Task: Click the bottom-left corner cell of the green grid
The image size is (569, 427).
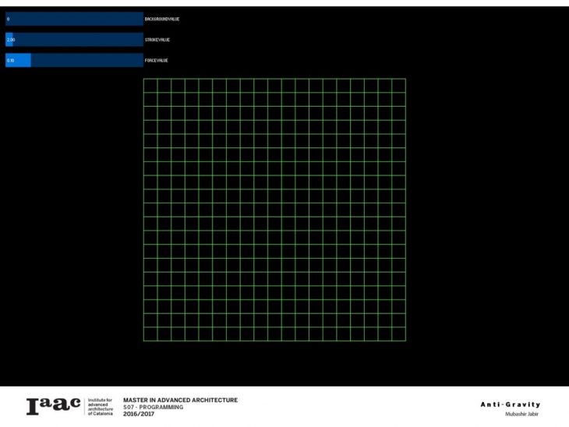Action: pyautogui.click(x=150, y=334)
